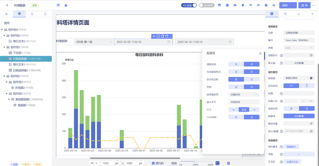Open the C料塔-第一级 dropdown
The width and height of the screenshot is (319, 166).
click(x=94, y=42)
